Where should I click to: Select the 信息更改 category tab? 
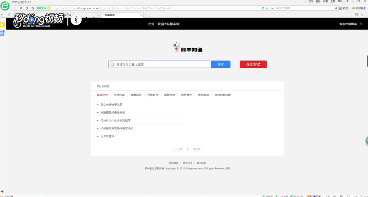click(x=186, y=95)
